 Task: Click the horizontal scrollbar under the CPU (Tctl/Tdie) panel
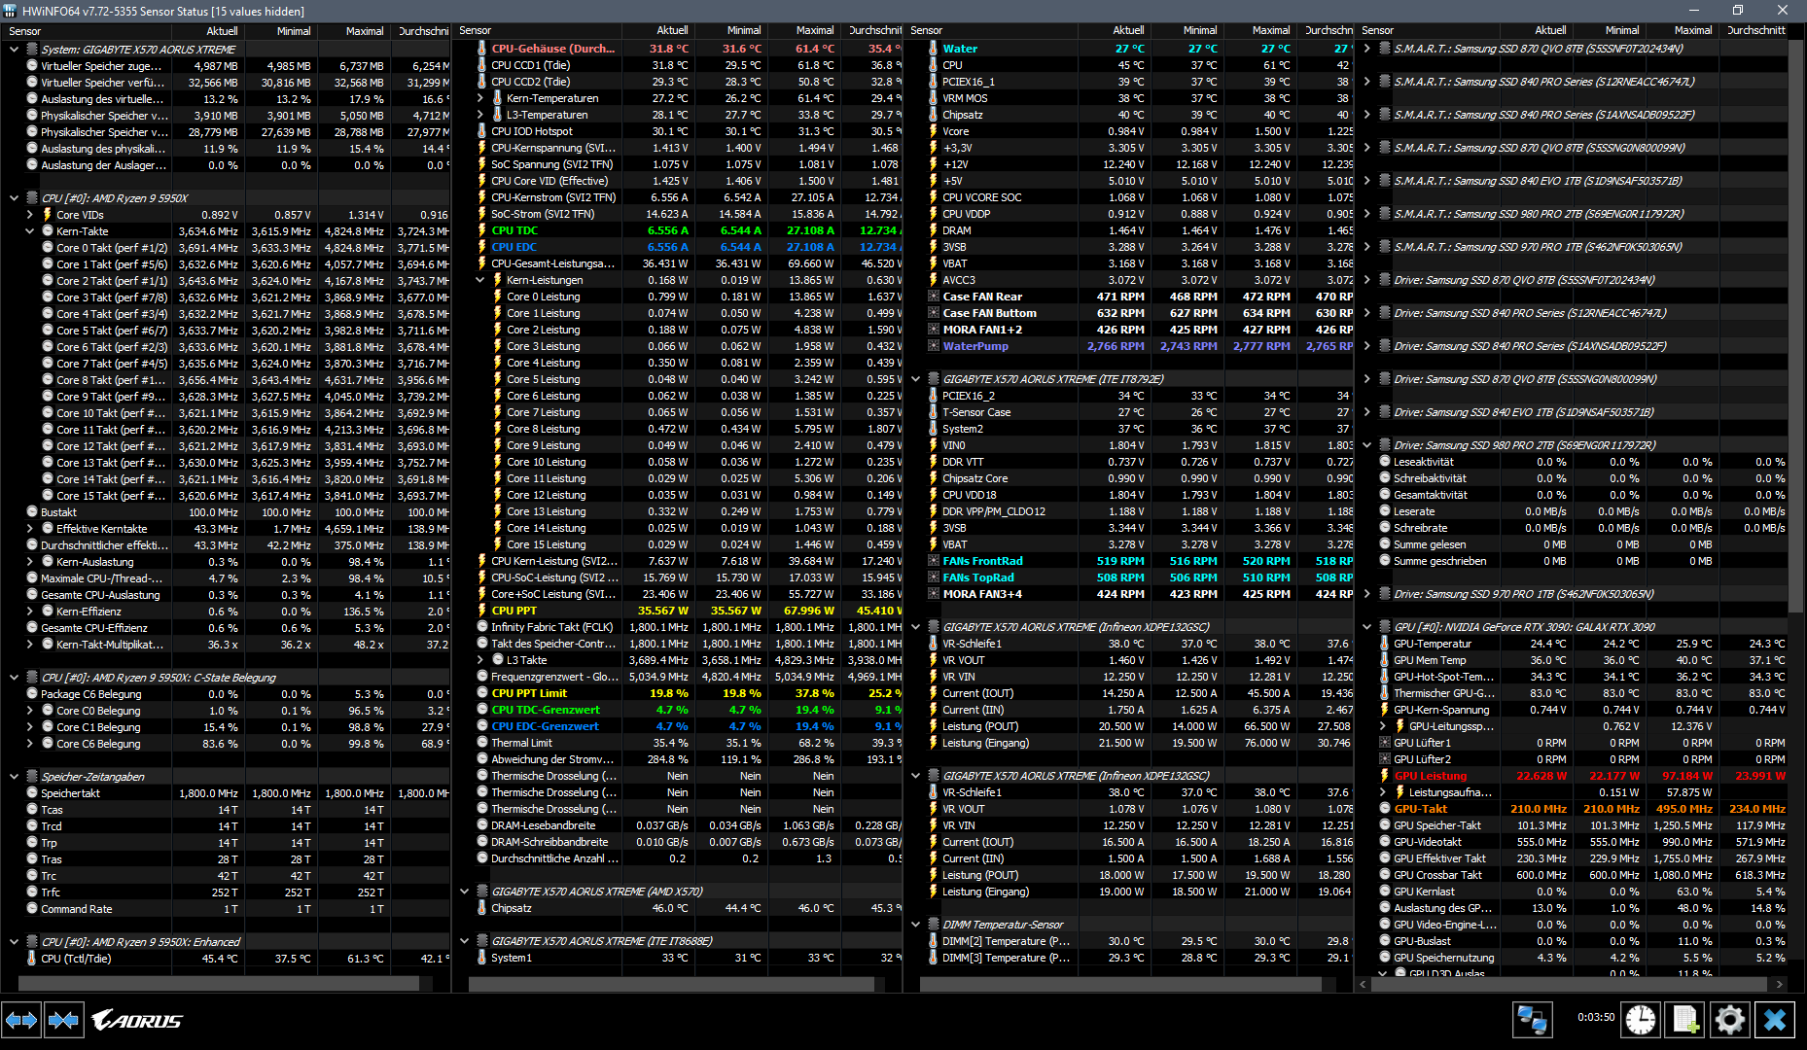219,984
